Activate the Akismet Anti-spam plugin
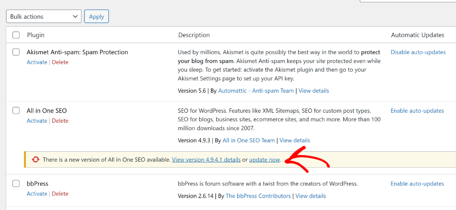The height and width of the screenshot is (210, 456). tap(37, 62)
